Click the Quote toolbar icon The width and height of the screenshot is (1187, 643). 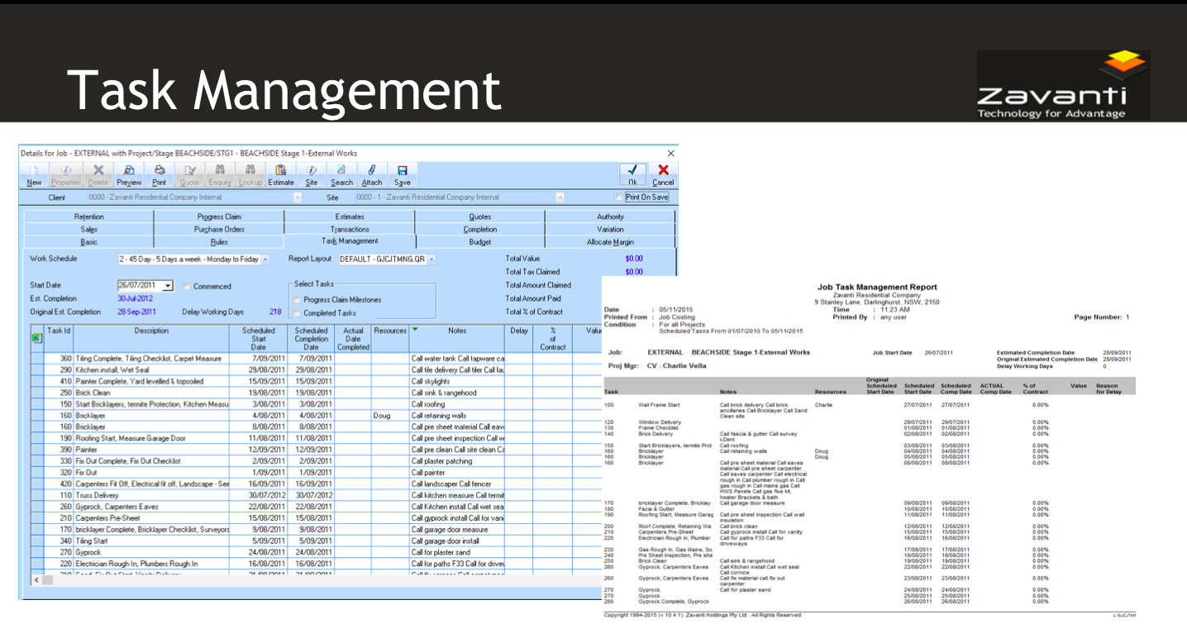pyautogui.click(x=189, y=174)
